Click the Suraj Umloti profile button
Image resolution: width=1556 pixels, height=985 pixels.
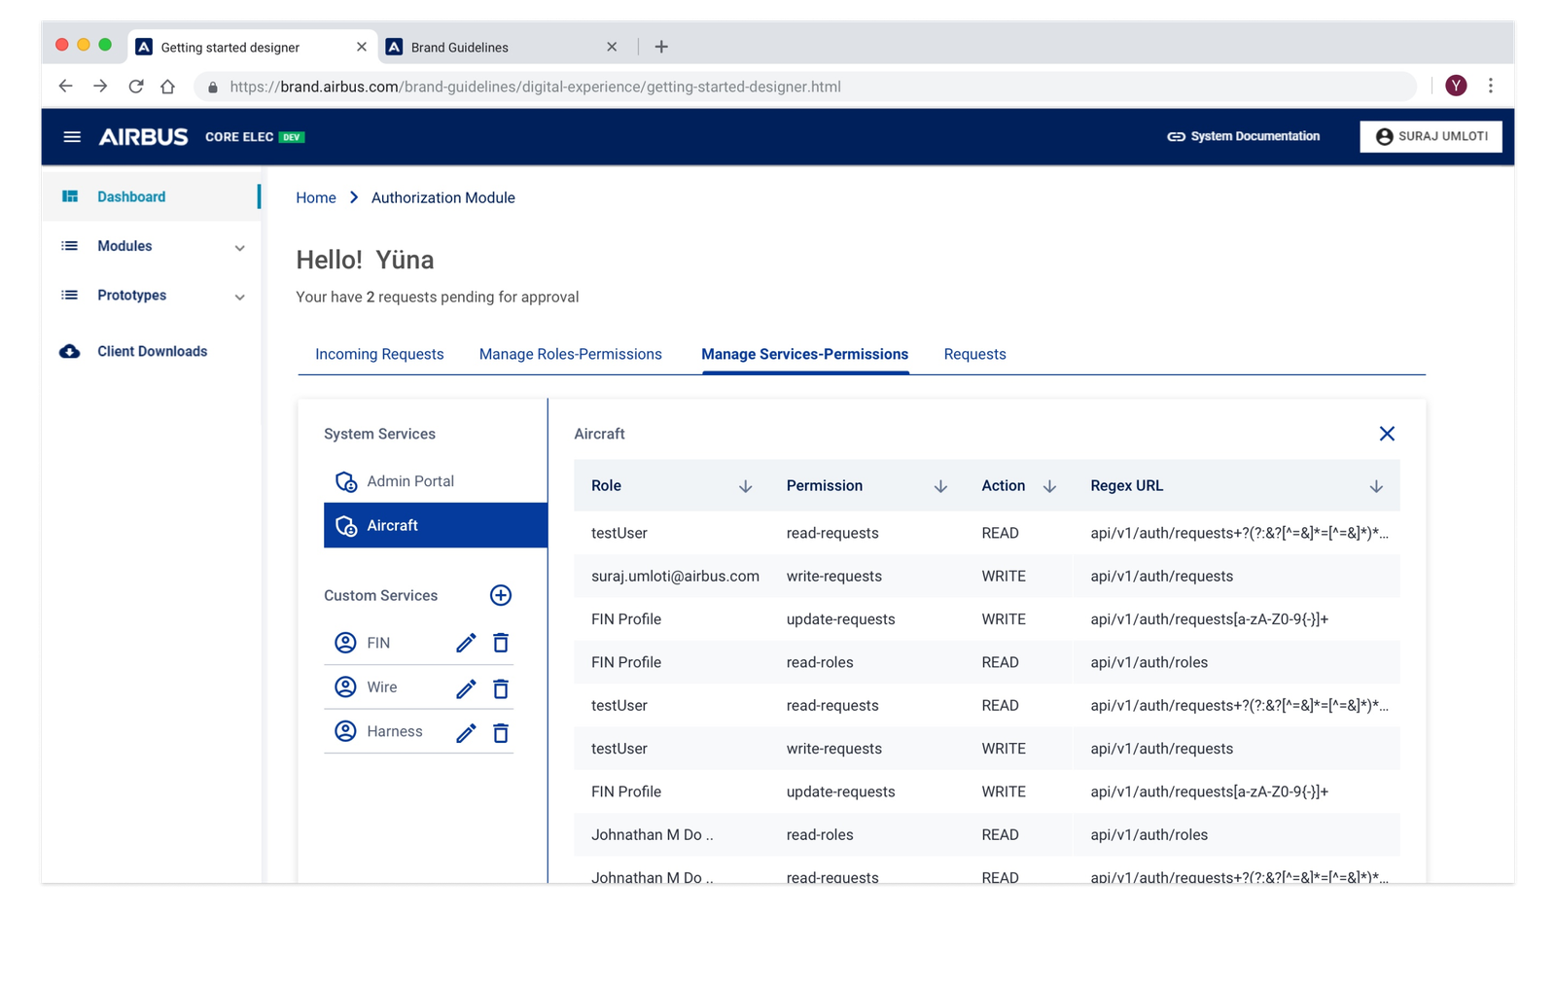(1431, 136)
